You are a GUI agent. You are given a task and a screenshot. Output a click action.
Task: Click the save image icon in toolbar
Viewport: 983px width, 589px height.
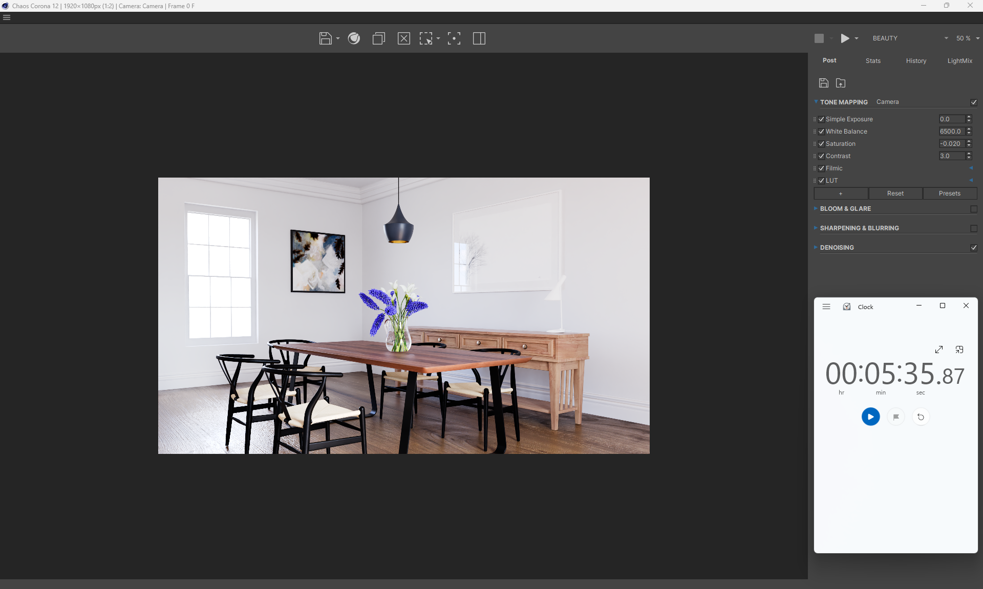point(325,38)
